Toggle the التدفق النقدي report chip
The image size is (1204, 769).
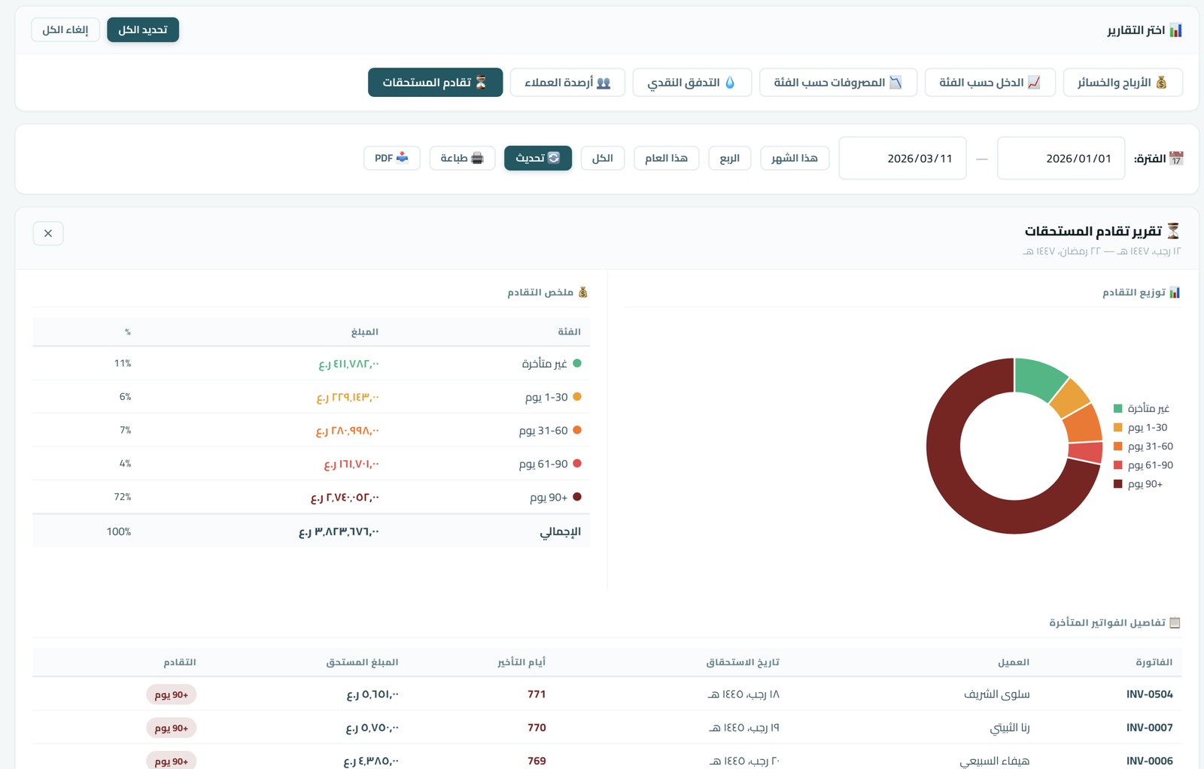point(692,82)
